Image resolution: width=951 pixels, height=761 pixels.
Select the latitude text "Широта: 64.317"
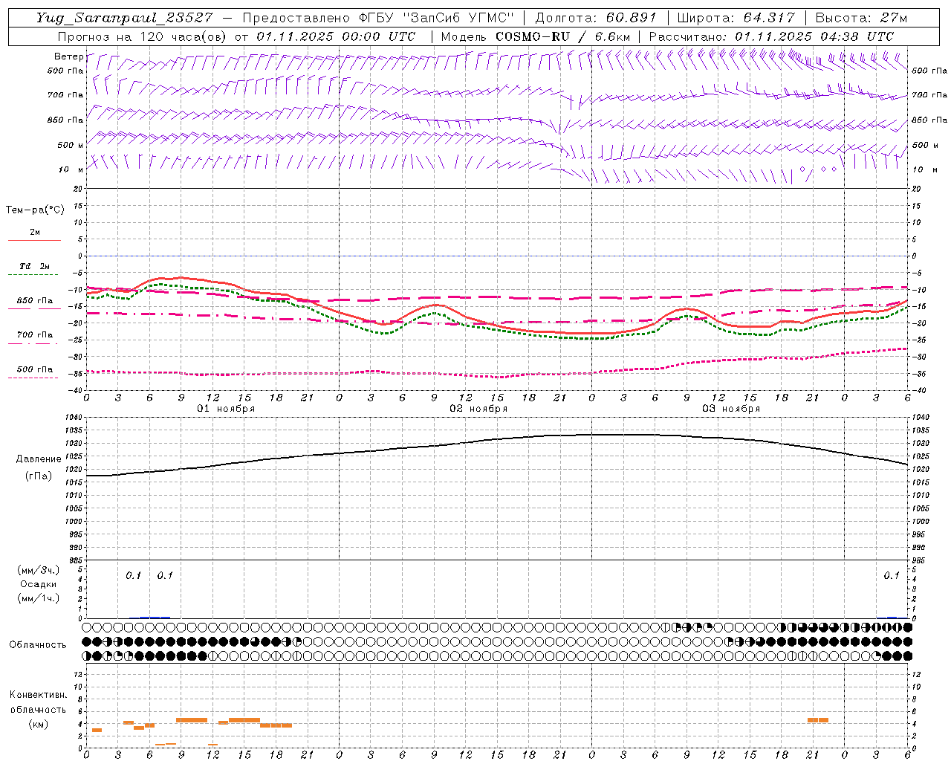click(x=736, y=18)
